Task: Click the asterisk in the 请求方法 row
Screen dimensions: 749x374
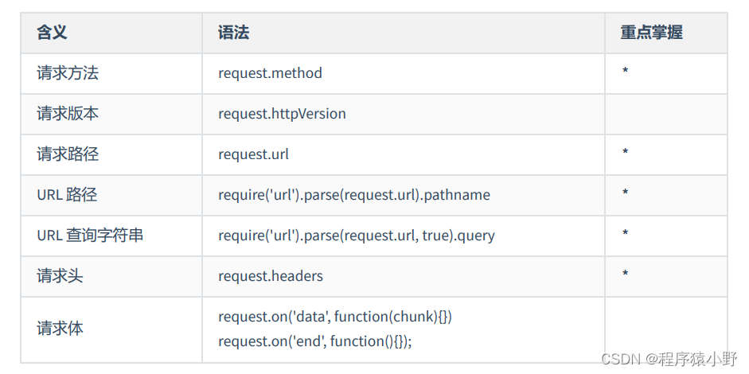Action: click(x=625, y=73)
